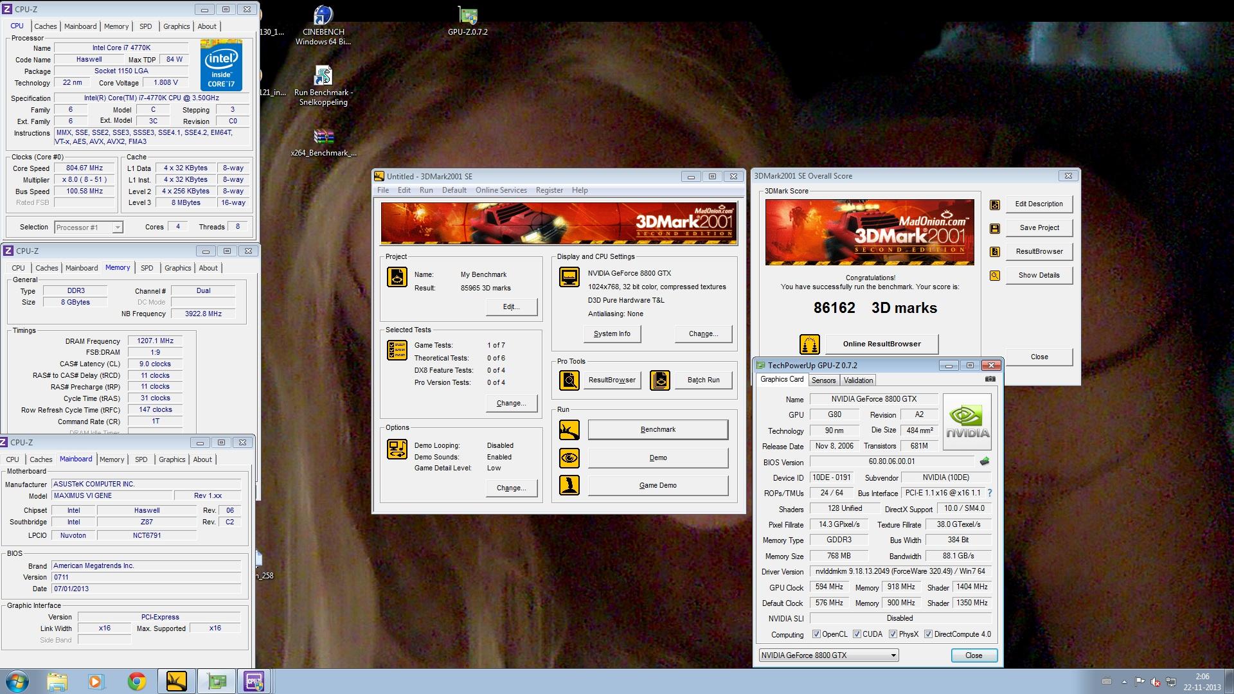
Task: Open the File menu in 3DMark2001
Action: pos(383,190)
